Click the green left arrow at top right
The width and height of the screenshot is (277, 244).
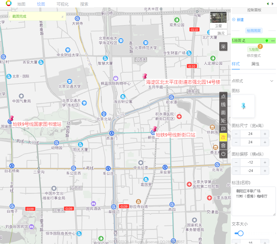click(268, 4)
